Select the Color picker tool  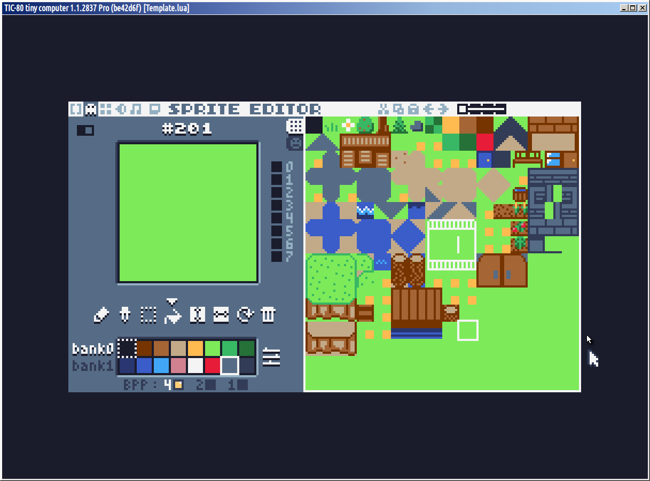(124, 315)
